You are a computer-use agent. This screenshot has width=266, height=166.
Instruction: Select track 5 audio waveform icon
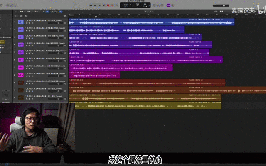coord(21,52)
